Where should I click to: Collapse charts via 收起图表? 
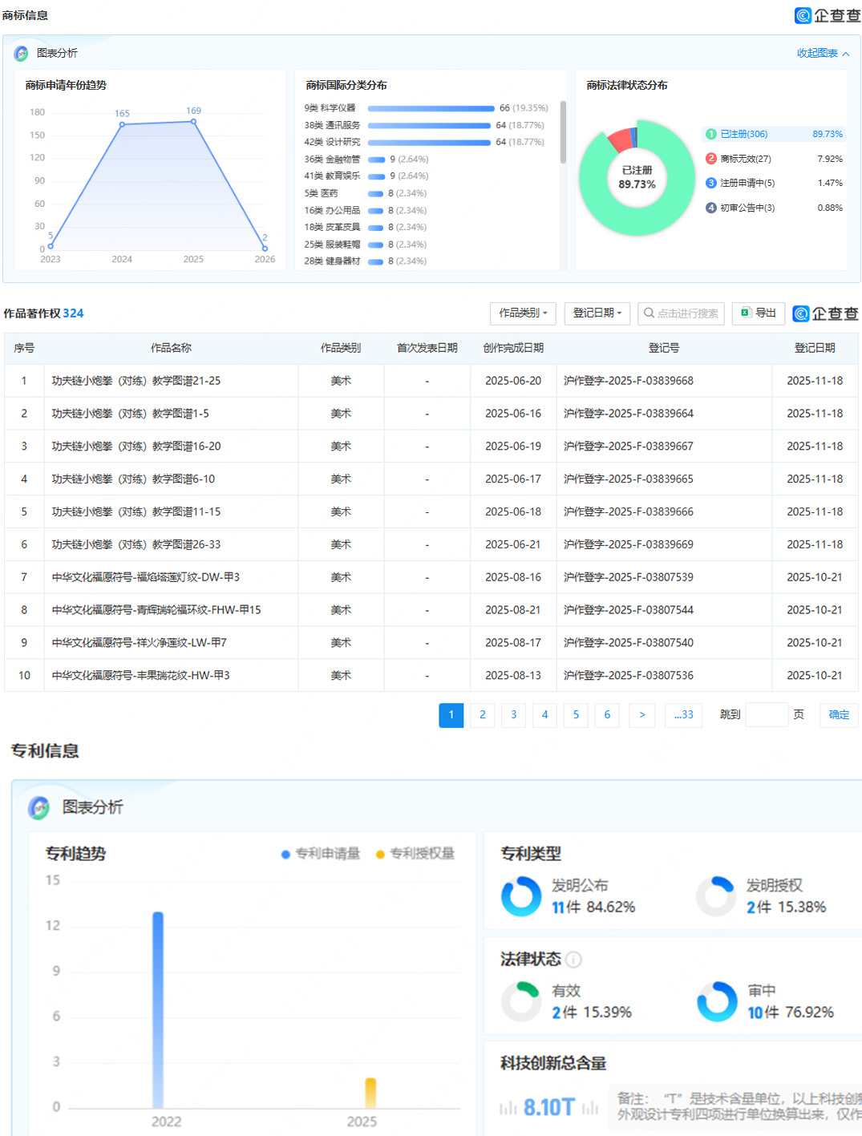coord(823,54)
